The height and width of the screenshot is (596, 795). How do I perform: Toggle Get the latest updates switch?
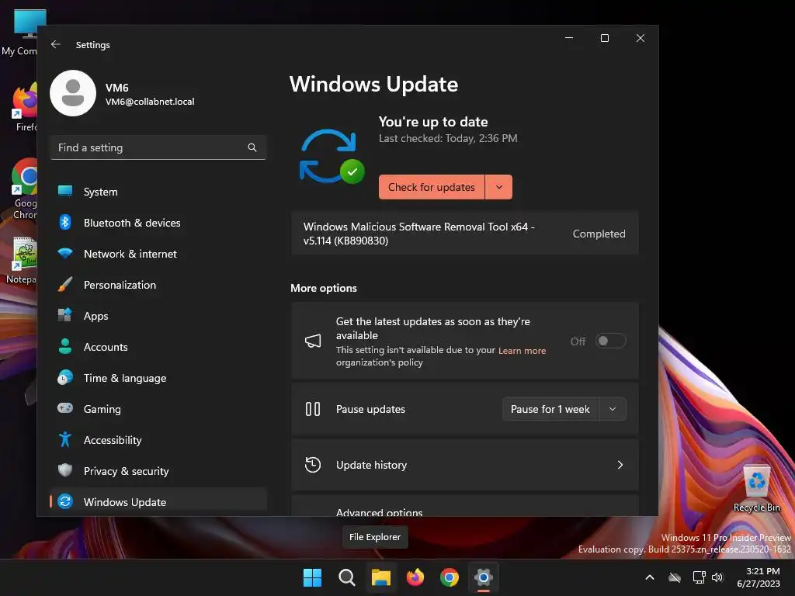coord(610,341)
